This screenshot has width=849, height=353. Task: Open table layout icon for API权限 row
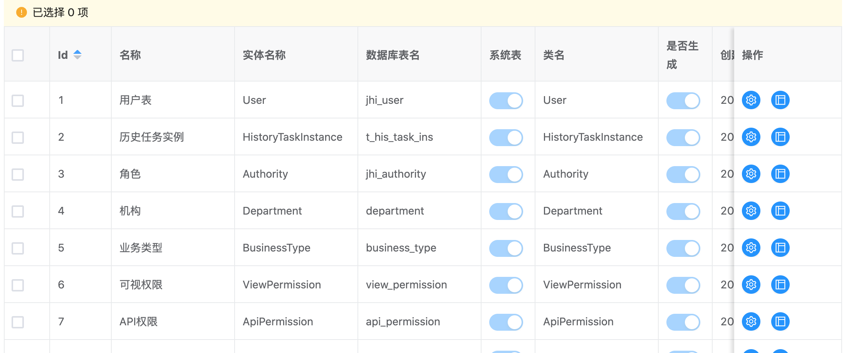click(780, 321)
